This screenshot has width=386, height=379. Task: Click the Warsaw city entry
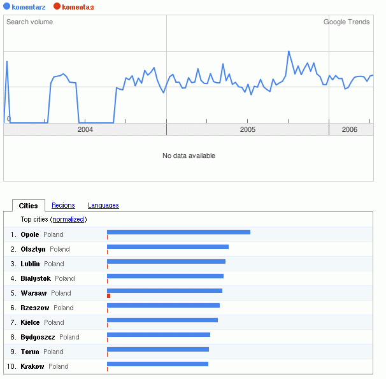[x=33, y=293]
